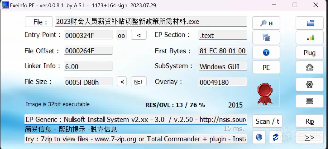Open the Plug plugins menu
The image size is (328, 149).
pos(310,53)
